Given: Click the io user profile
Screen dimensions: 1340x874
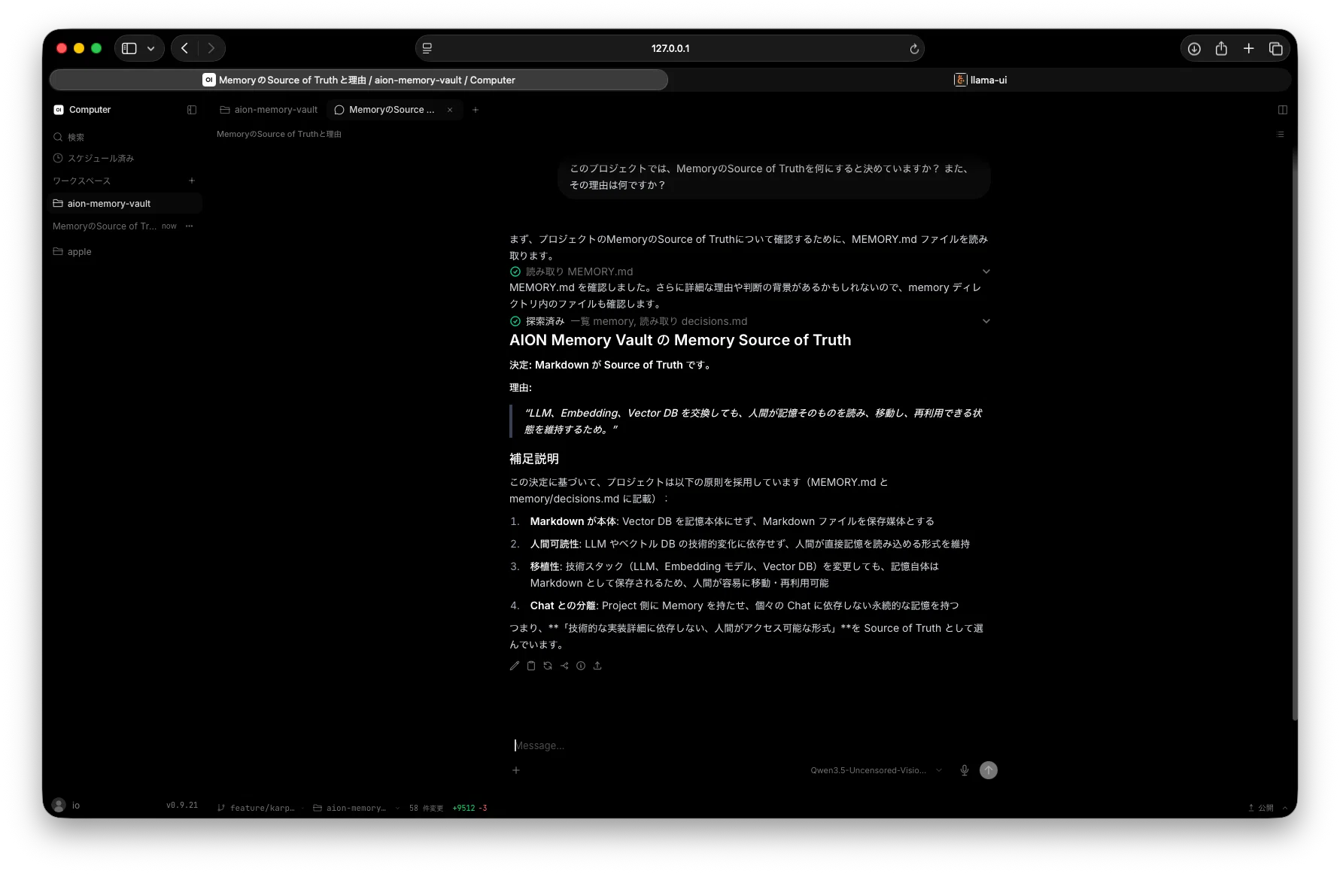Looking at the screenshot, I should [66, 806].
